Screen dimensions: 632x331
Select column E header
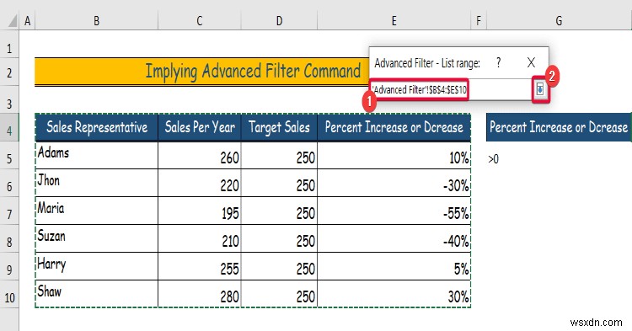394,21
